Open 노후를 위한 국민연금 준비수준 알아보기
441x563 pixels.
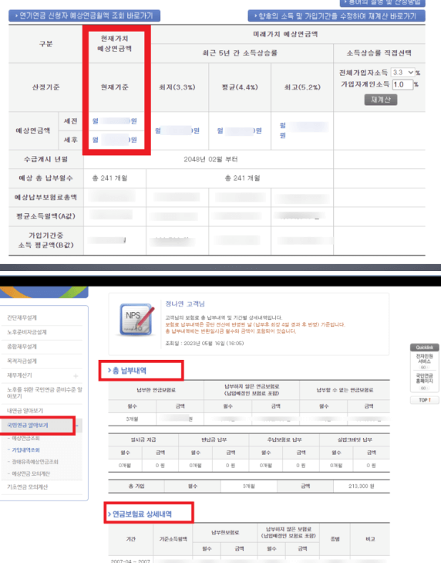(x=45, y=392)
